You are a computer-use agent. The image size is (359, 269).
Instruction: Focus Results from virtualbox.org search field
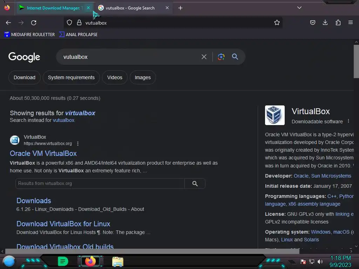[x=100, y=184]
